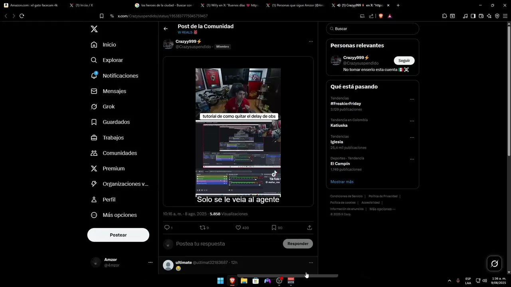Click Mostrar más trends link
Viewport: 511px width, 287px height.
(x=342, y=182)
